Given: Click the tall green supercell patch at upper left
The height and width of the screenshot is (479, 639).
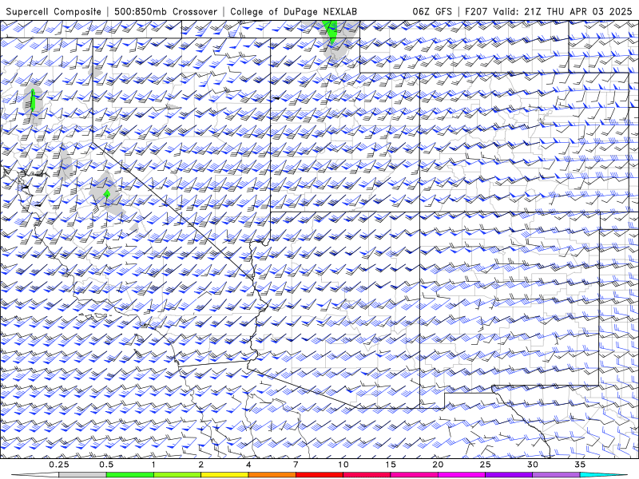Looking at the screenshot, I should tap(33, 101).
